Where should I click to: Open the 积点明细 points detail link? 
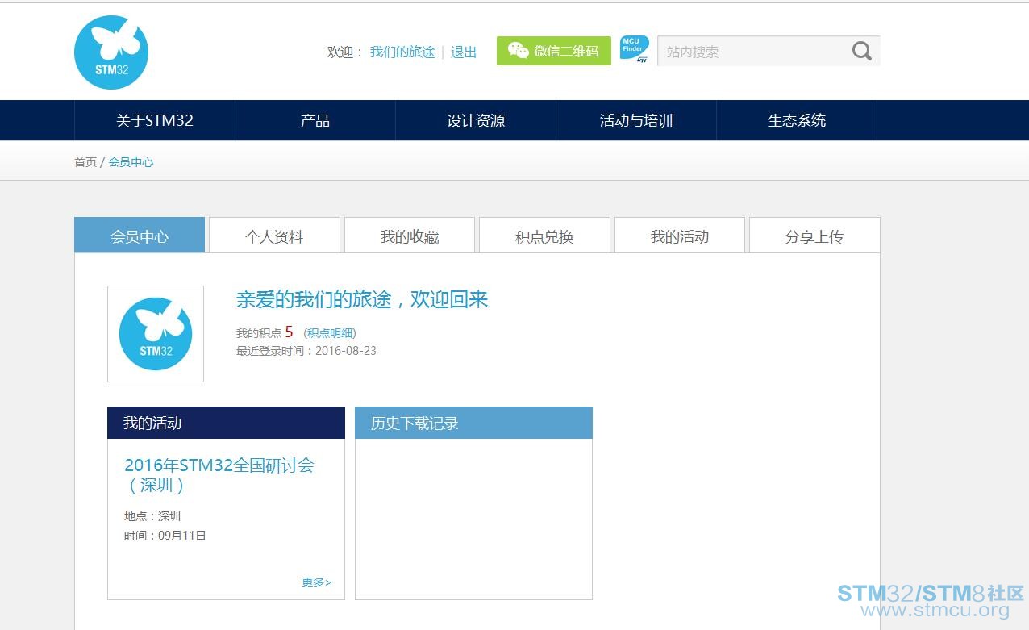(x=331, y=333)
